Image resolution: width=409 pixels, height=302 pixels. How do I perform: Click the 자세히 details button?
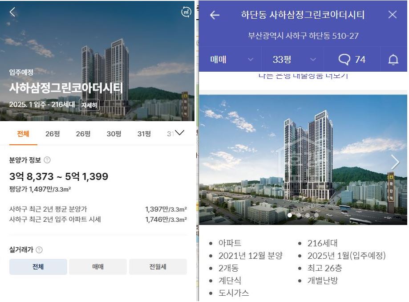tap(89, 105)
